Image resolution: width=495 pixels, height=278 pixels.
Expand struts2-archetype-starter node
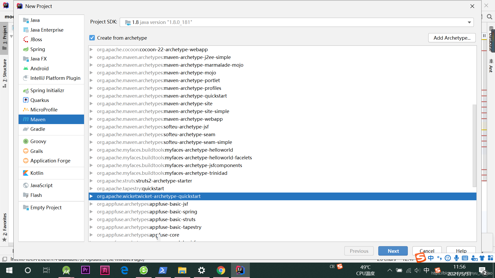tap(91, 181)
